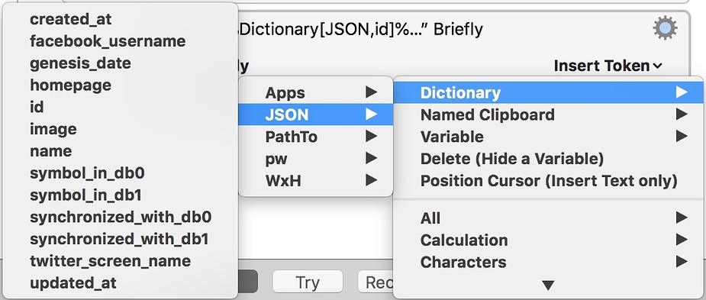Select Position Cursor (Insert Text only)
Image resolution: width=706 pixels, height=300 pixels.
pyautogui.click(x=549, y=181)
